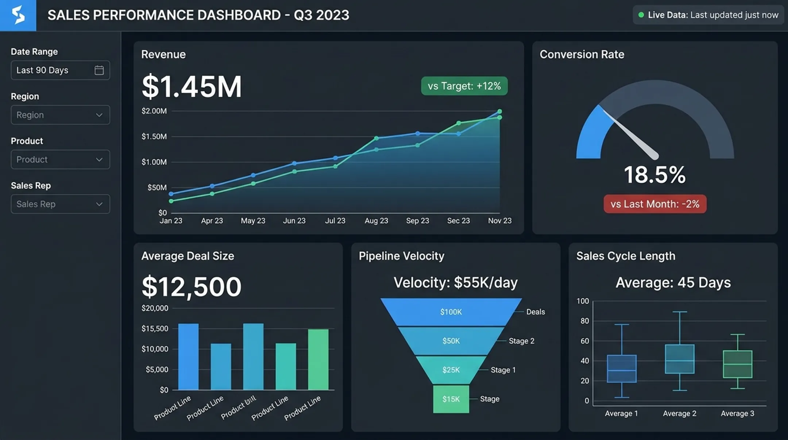
Task: Click the green live data status dot
Action: [641, 15]
